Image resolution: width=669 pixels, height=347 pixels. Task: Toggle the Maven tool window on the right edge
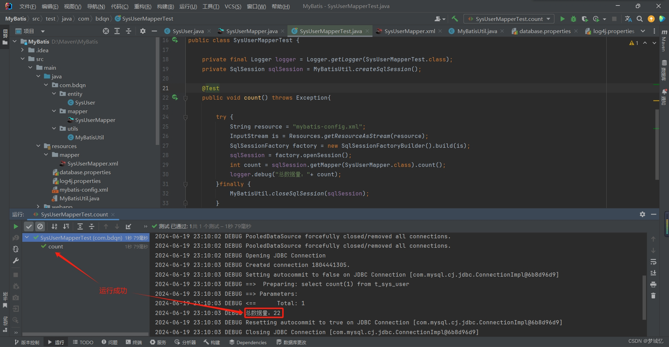664,41
